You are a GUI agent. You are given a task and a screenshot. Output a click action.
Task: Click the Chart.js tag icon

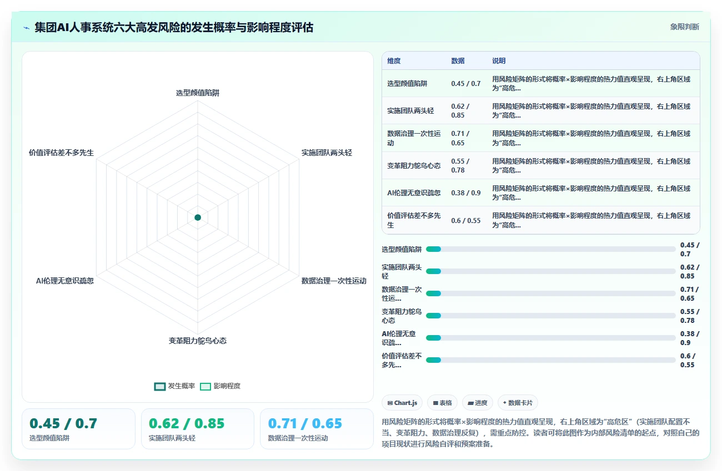pos(390,403)
